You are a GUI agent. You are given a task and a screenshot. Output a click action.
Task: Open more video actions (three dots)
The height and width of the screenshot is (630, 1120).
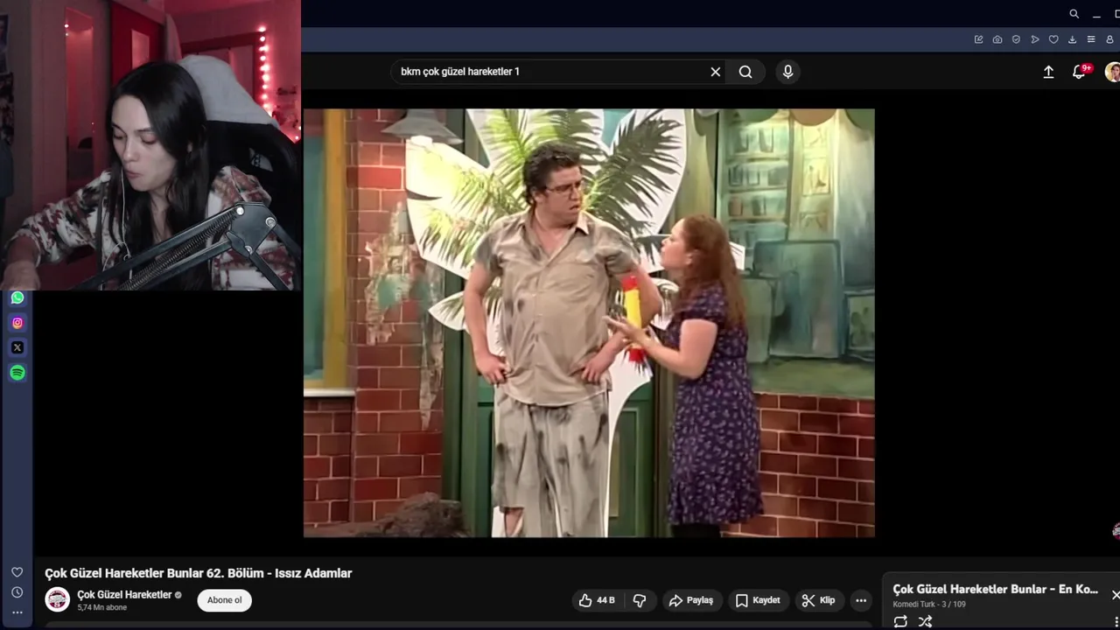tap(861, 600)
